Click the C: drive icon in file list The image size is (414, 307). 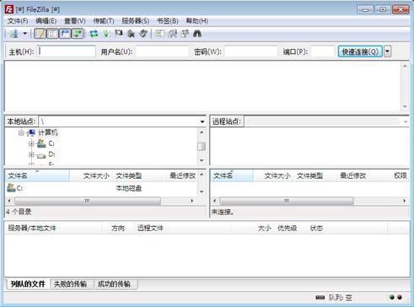(x=11, y=188)
